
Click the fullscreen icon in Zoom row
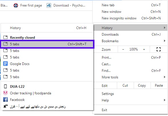159,49
